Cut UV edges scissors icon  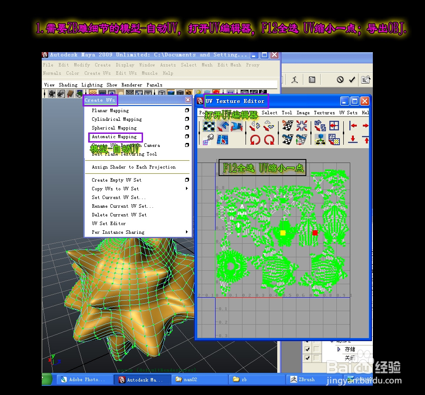pyautogui.click(x=288, y=126)
